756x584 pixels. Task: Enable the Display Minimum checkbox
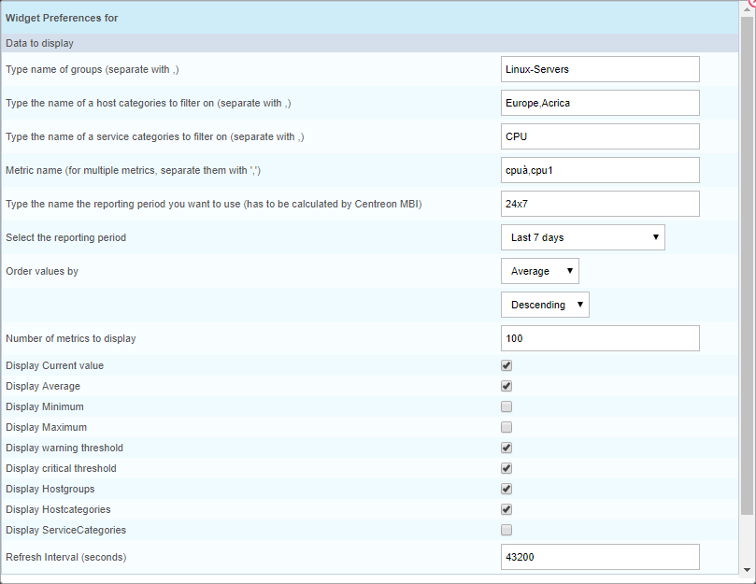[x=506, y=406]
